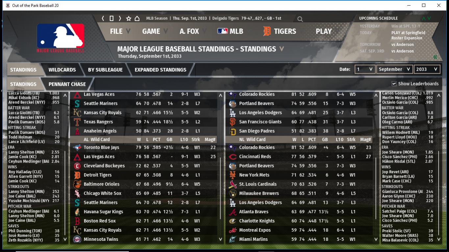
Task: Go to the home screen icon
Action: [137, 18]
